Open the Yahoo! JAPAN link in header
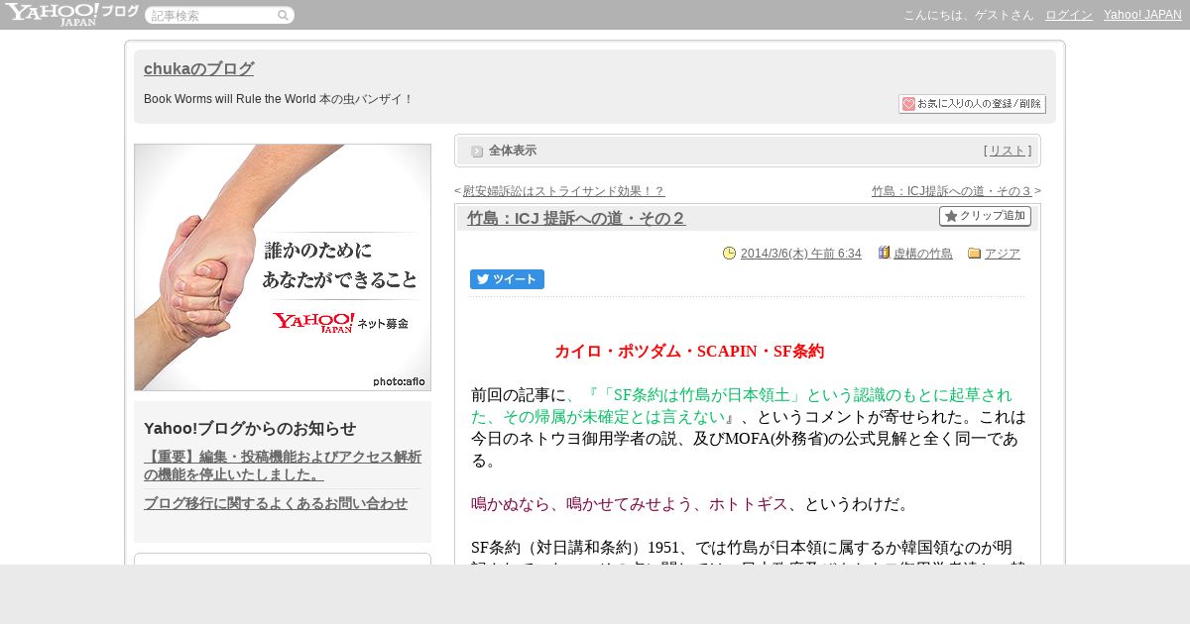Screen dimensions: 1190x624 pos(1142,15)
